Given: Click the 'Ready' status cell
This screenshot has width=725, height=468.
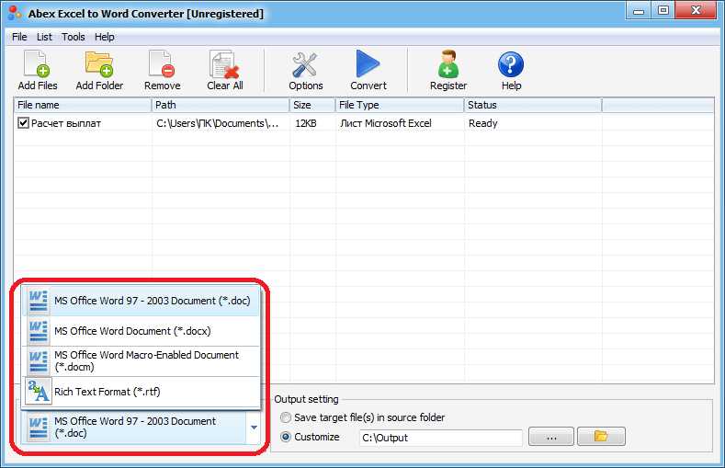Looking at the screenshot, I should (x=482, y=123).
